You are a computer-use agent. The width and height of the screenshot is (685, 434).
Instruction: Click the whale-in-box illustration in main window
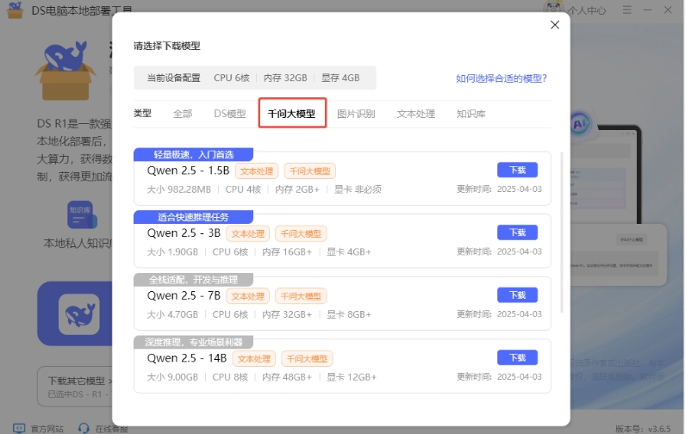65,71
